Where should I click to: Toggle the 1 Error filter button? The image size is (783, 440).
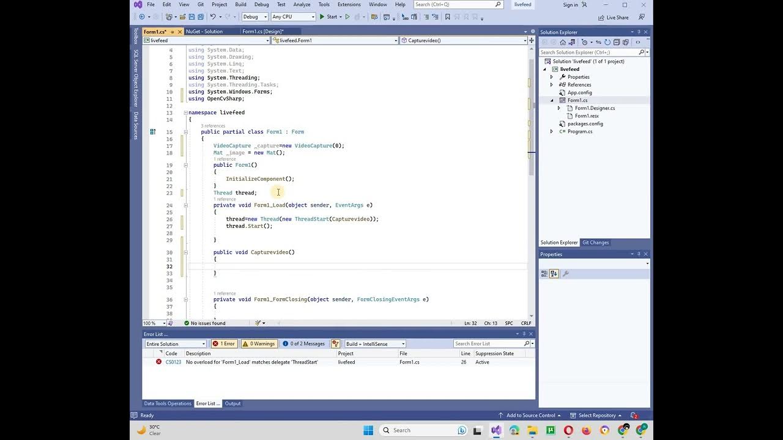pyautogui.click(x=224, y=344)
